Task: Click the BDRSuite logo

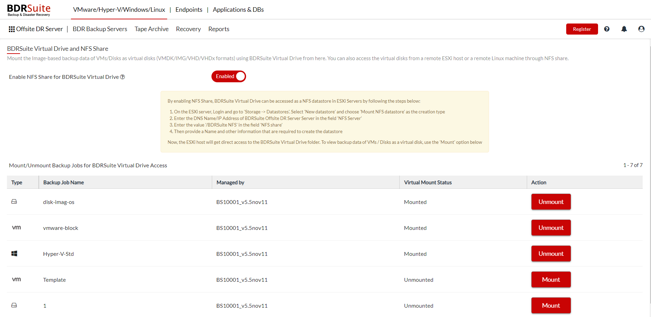Action: [29, 10]
